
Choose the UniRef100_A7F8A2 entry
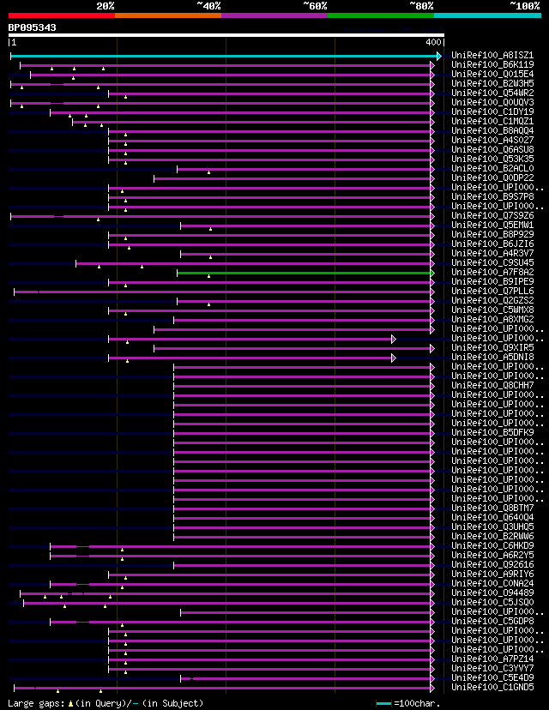492,272
